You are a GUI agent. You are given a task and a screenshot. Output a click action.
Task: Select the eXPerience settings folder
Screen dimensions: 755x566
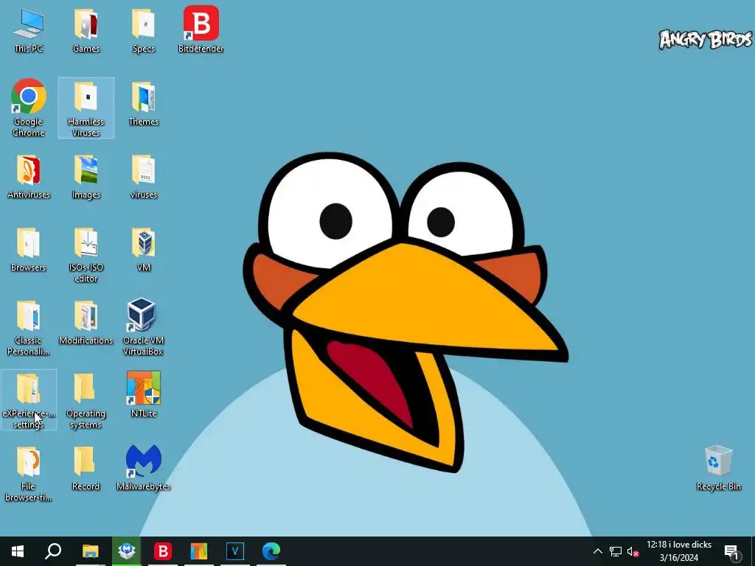point(29,400)
